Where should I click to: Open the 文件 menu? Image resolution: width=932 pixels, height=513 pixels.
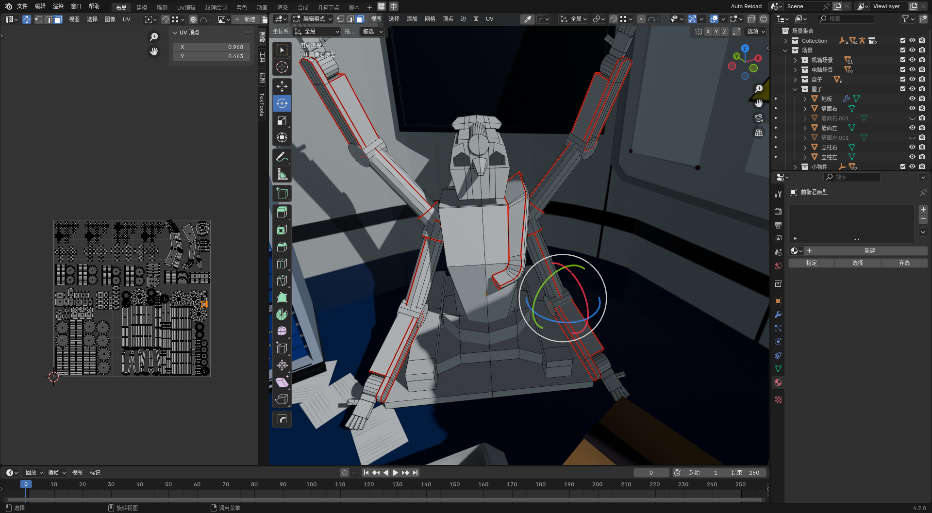[x=22, y=6]
